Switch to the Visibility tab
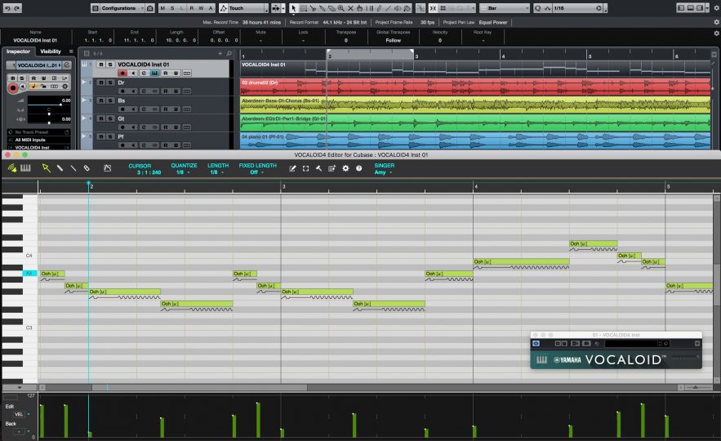The width and height of the screenshot is (721, 441). 51,51
